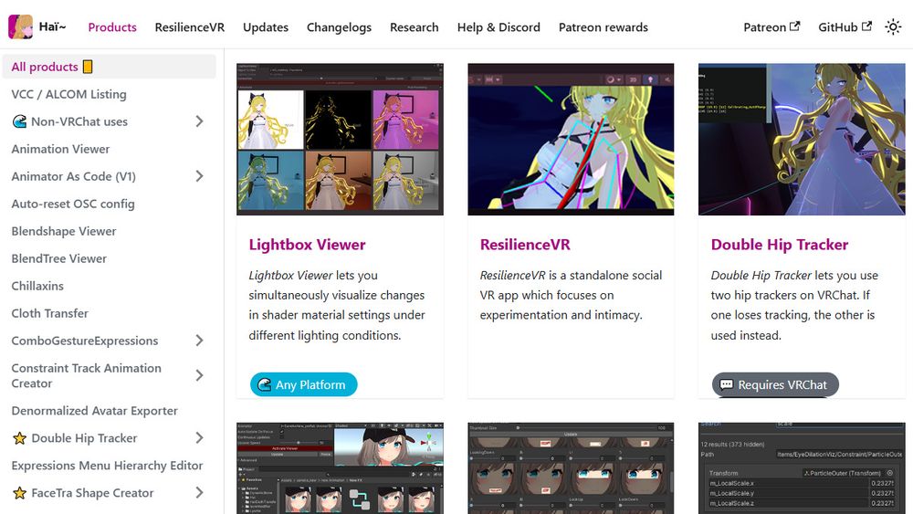
Task: Open the Products nav tab
Action: pos(112,27)
